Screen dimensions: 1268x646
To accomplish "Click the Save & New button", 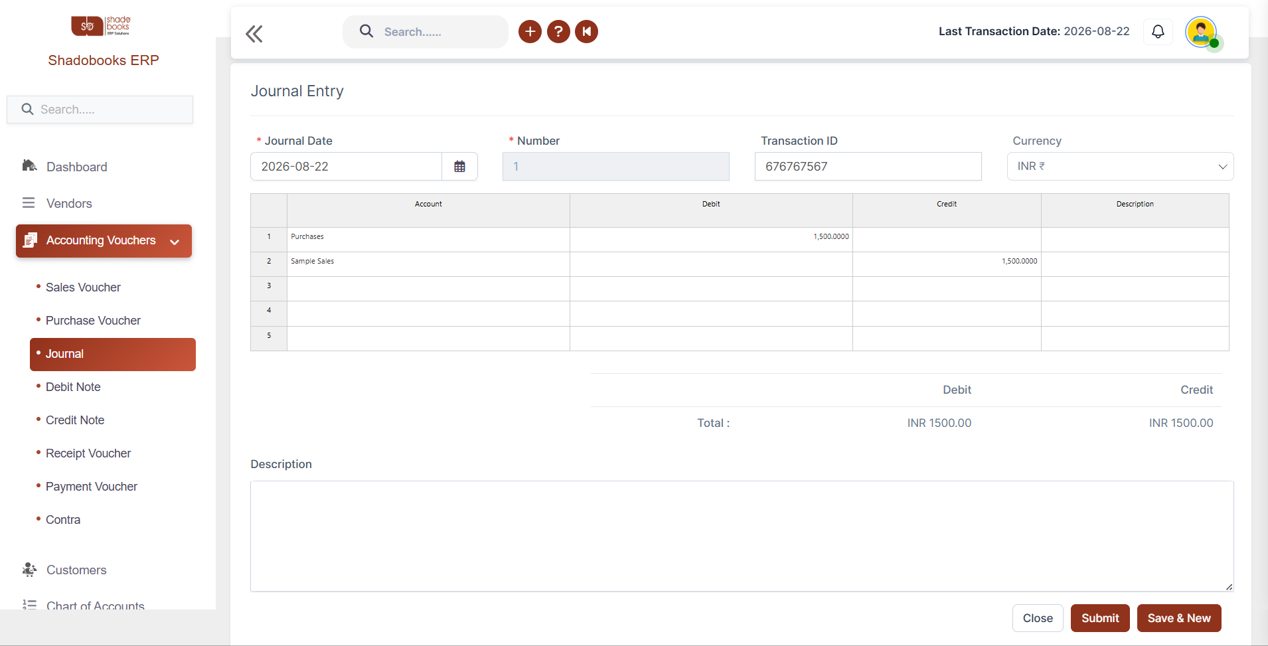I will pyautogui.click(x=1179, y=618).
